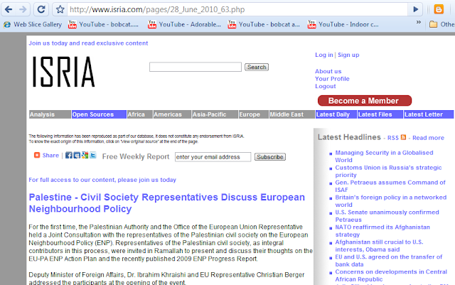The width and height of the screenshot is (455, 285).
Task: Share the article on Facebook
Action: [68, 155]
